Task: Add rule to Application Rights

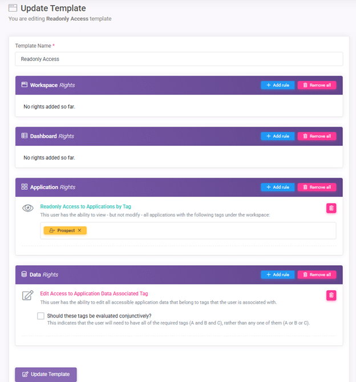Action: click(x=277, y=187)
